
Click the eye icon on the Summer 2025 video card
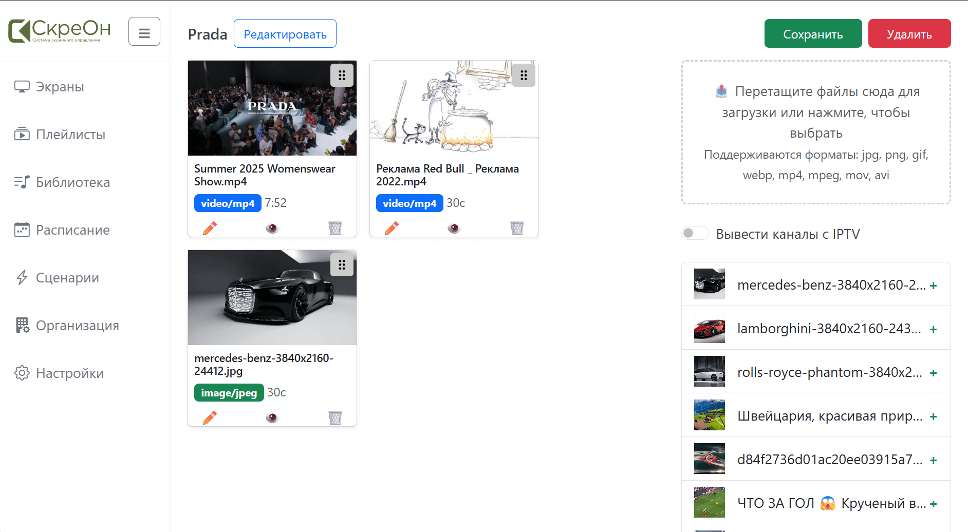tap(272, 227)
